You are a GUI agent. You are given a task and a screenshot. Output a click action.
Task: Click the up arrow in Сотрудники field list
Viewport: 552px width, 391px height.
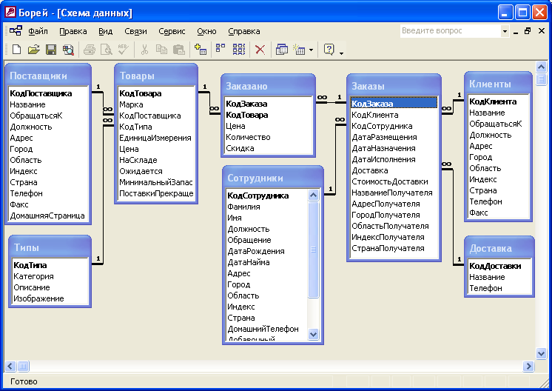coord(313,195)
